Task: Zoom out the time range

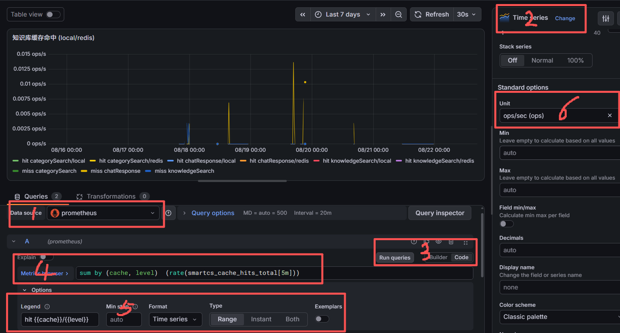Action: click(398, 15)
